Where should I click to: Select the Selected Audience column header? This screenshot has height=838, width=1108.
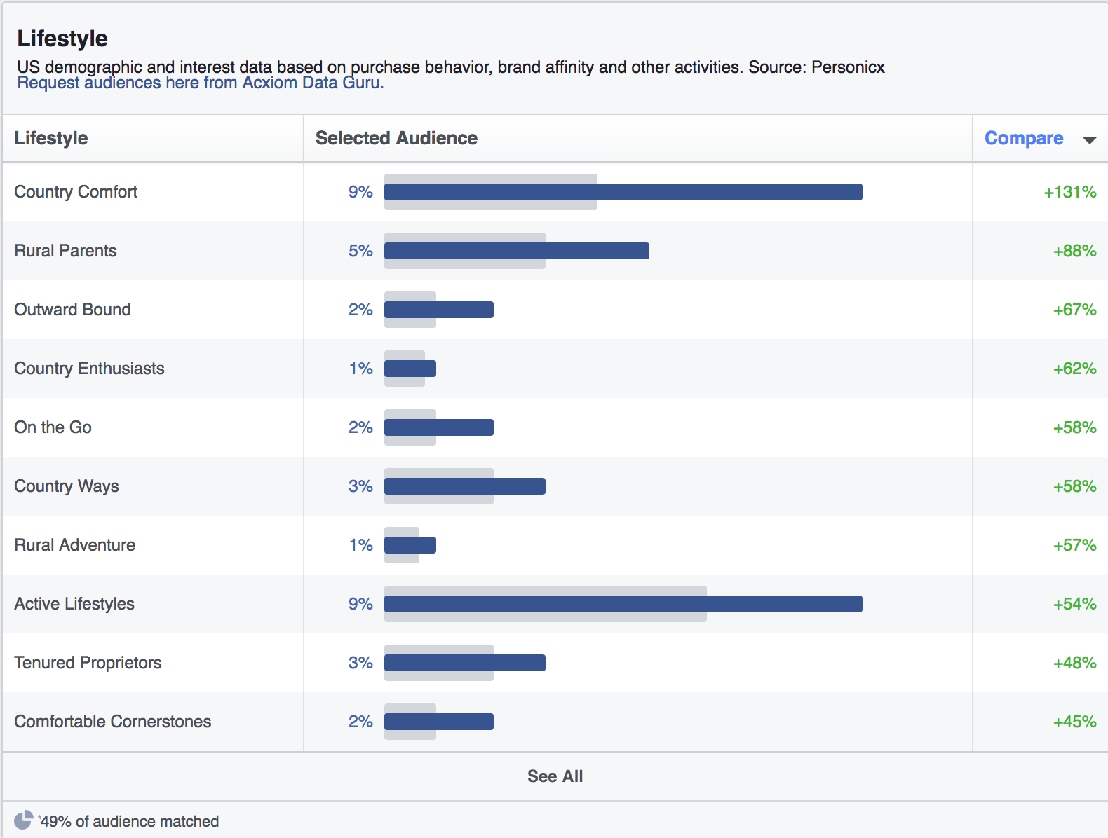coord(396,138)
